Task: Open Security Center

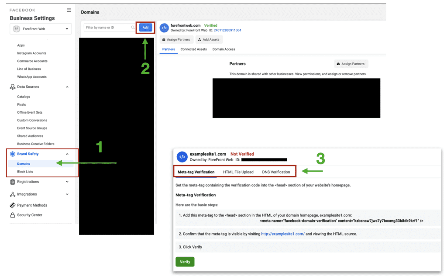Action: [30, 215]
